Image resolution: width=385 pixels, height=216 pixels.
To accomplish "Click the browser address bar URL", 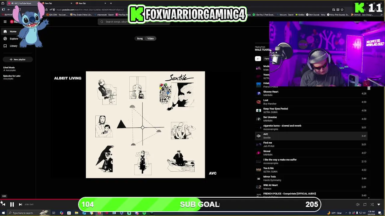I will [90, 10].
